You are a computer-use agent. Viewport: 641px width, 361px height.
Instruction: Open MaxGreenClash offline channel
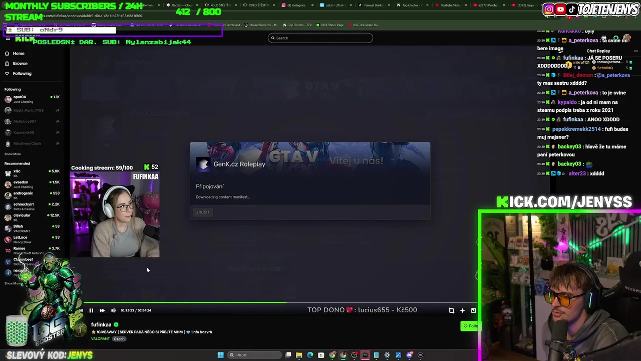[32, 143]
